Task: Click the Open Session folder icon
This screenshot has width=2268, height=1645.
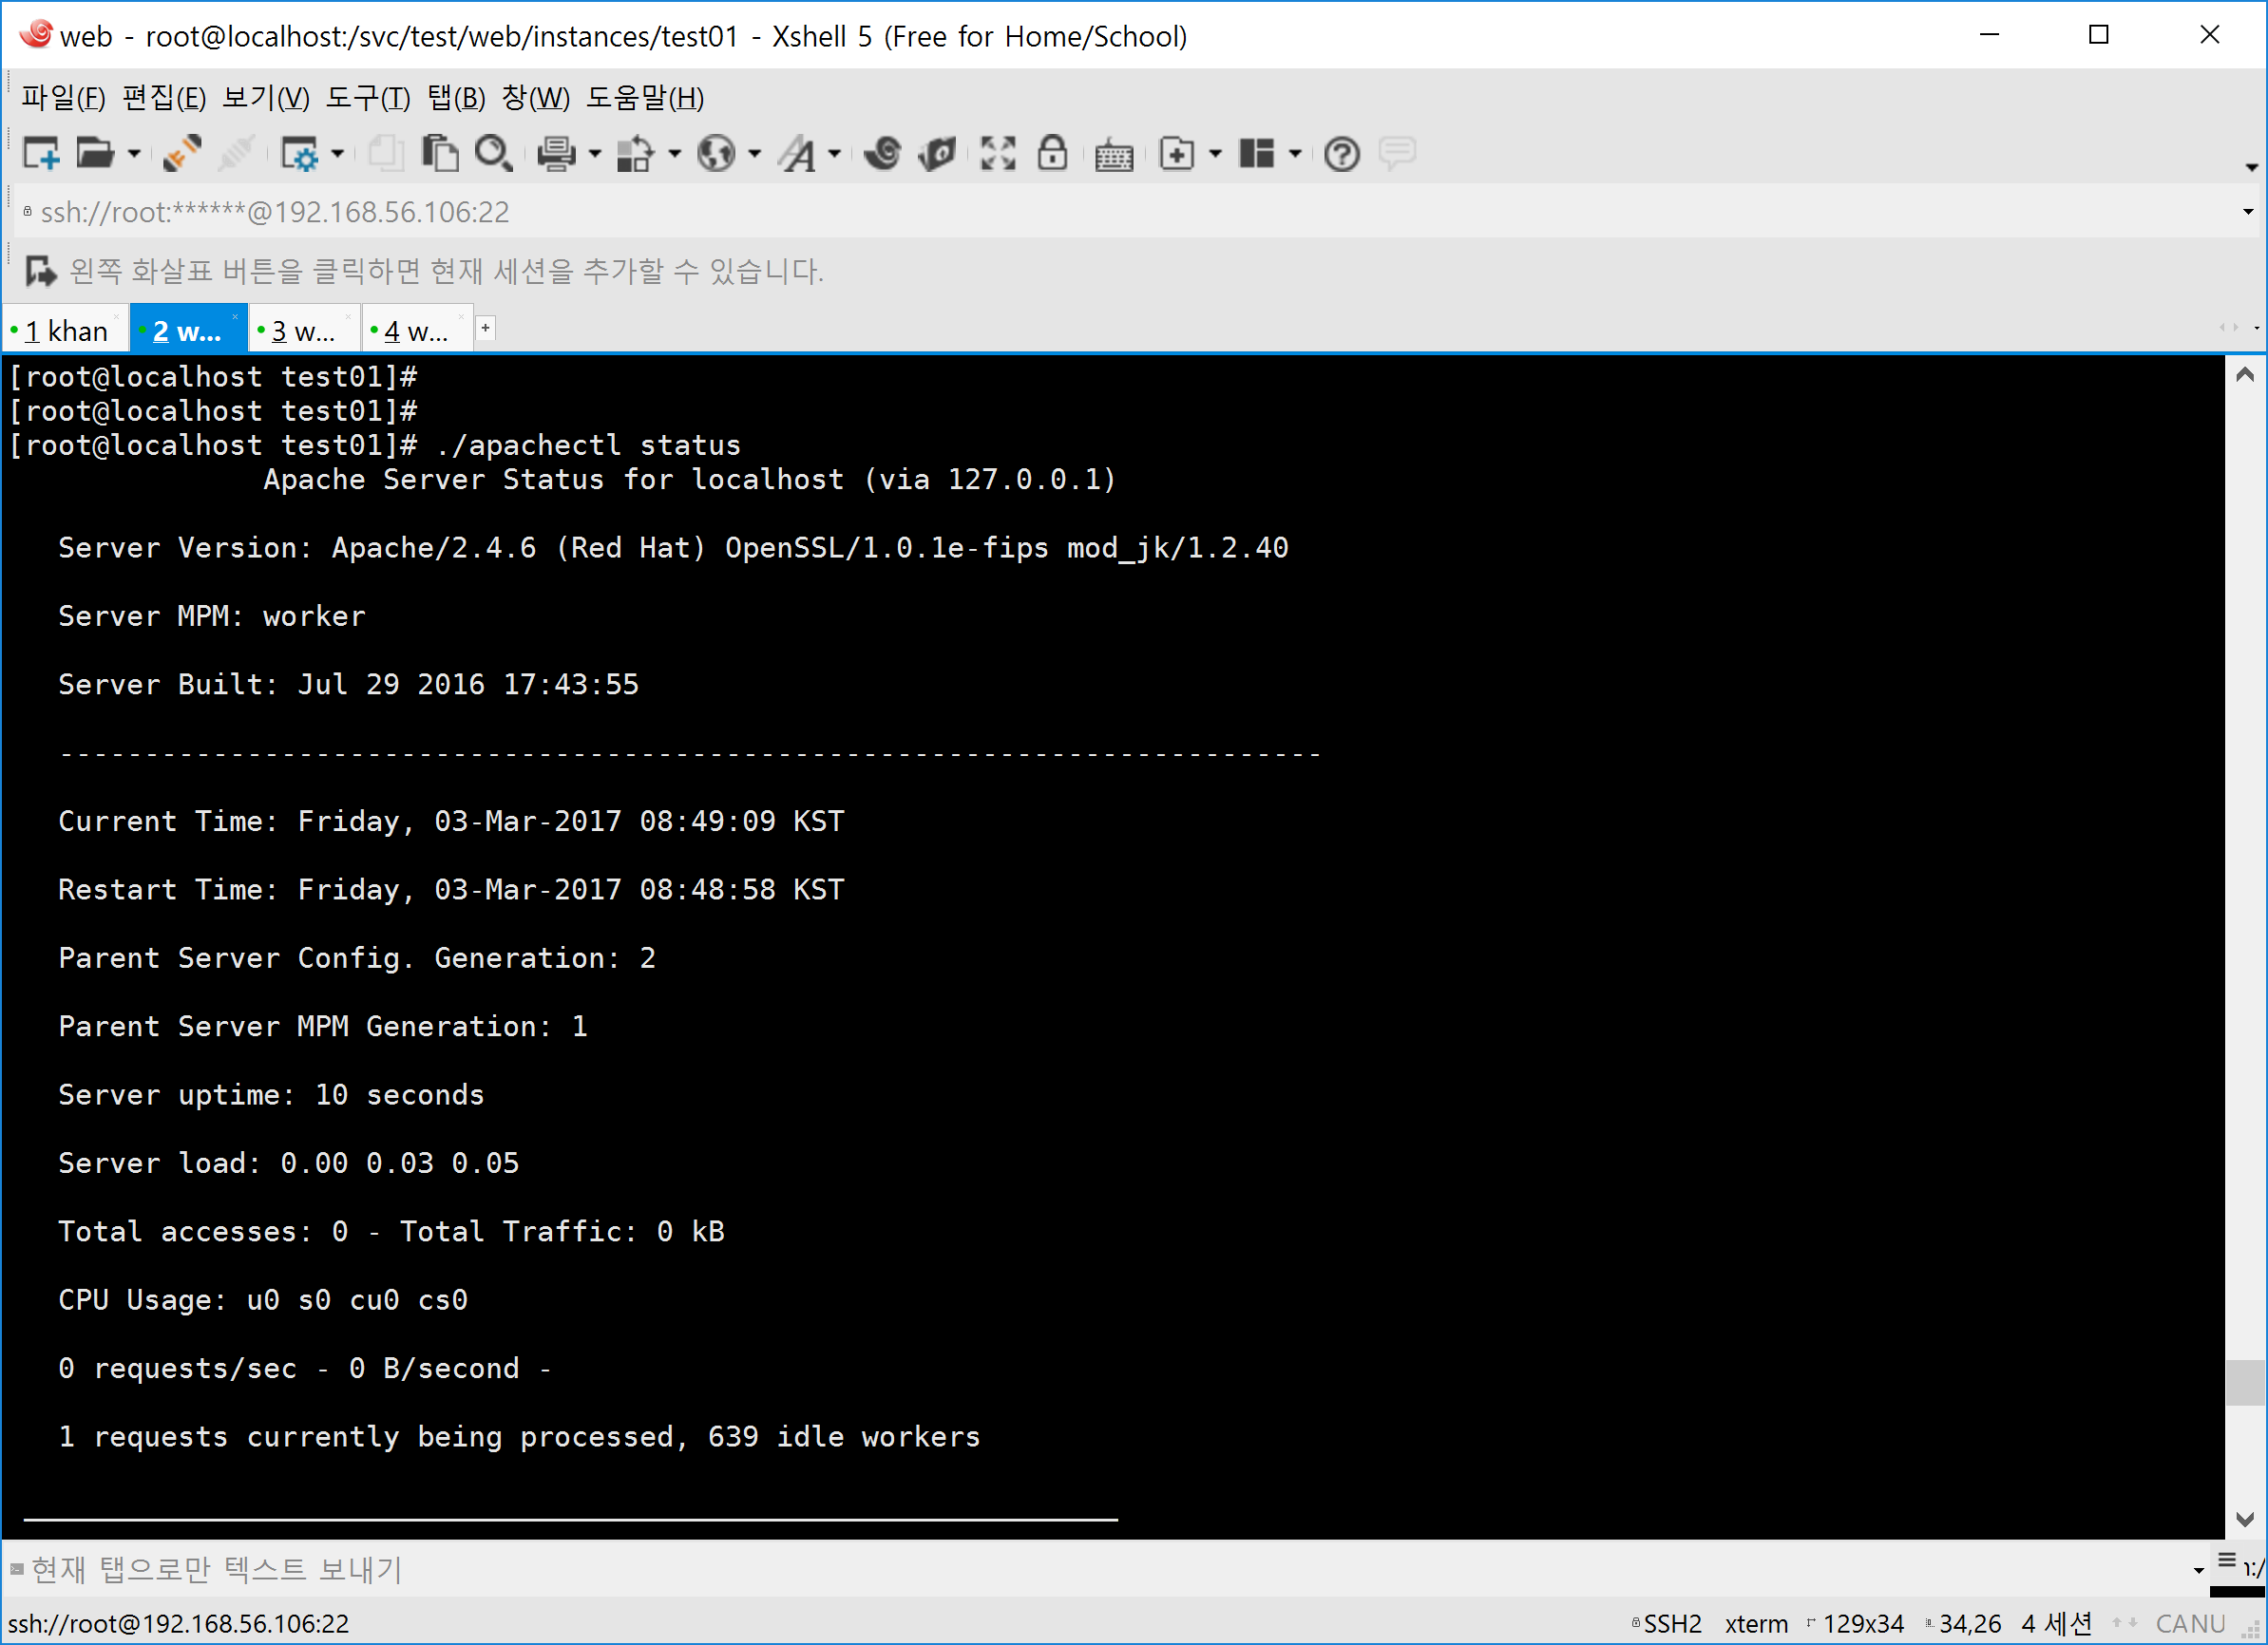Action: 96,154
